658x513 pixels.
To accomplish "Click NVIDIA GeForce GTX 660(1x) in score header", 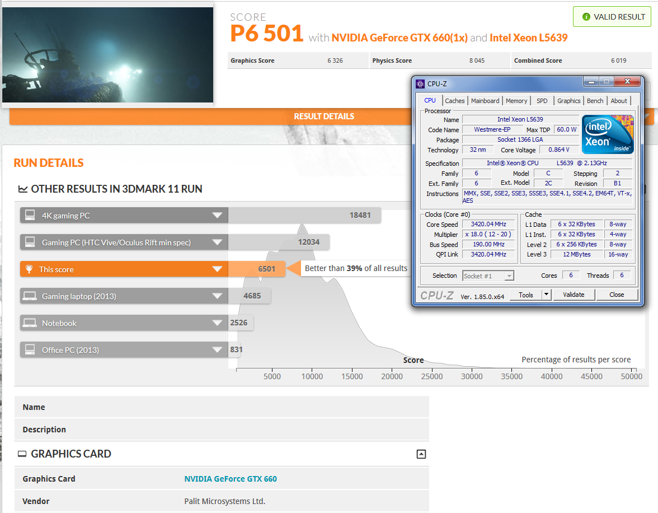I will coord(399,38).
